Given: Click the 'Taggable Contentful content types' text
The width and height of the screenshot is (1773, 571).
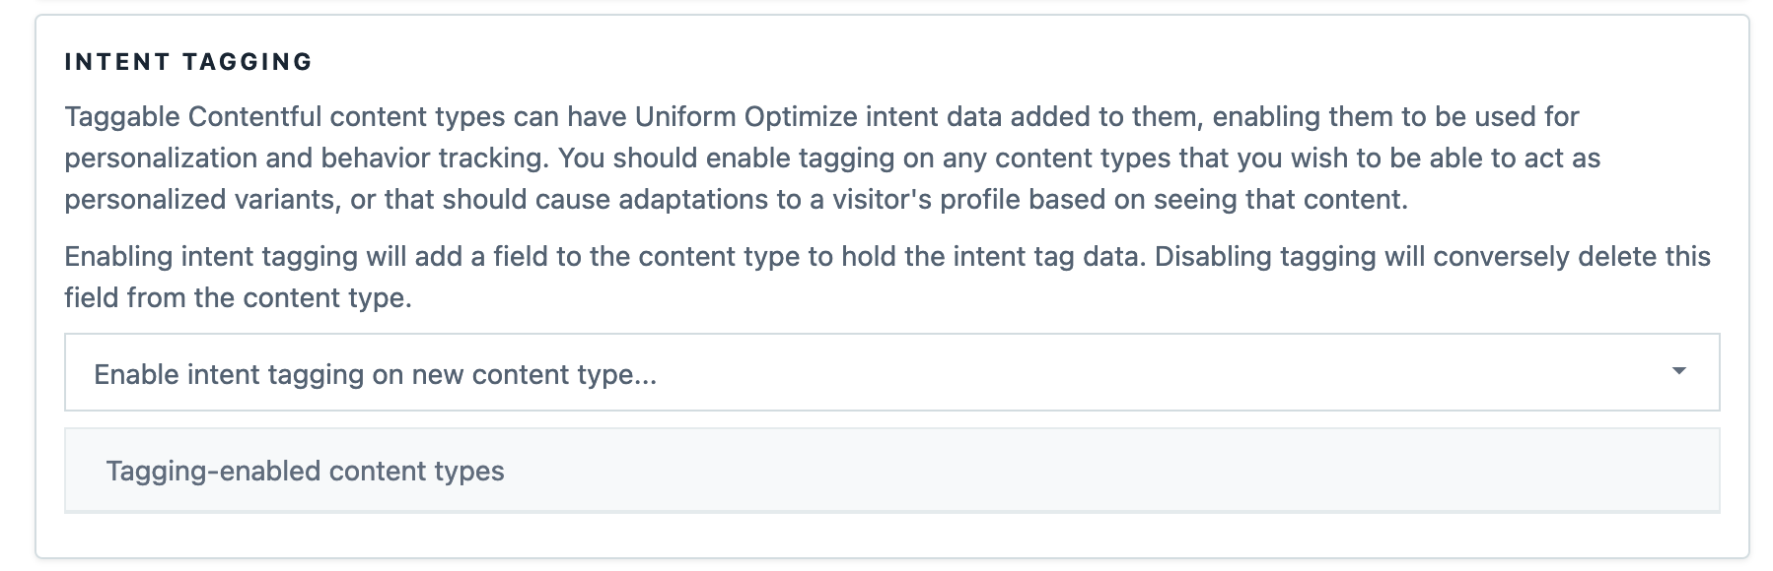Looking at the screenshot, I should [284, 117].
